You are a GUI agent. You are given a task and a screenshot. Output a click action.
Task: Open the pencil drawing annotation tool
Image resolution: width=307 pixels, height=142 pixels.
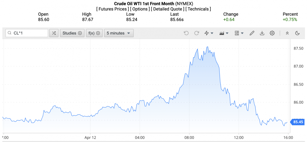point(252,33)
